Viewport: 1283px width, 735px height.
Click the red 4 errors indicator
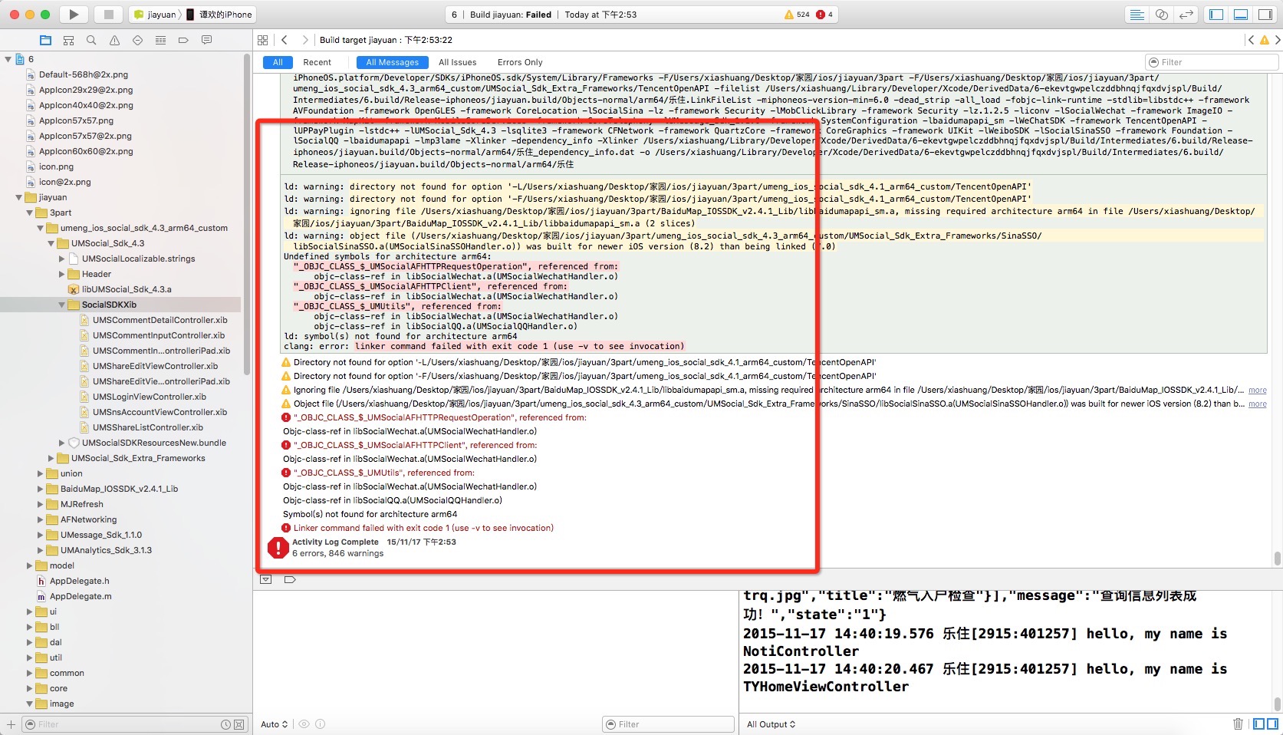click(825, 15)
